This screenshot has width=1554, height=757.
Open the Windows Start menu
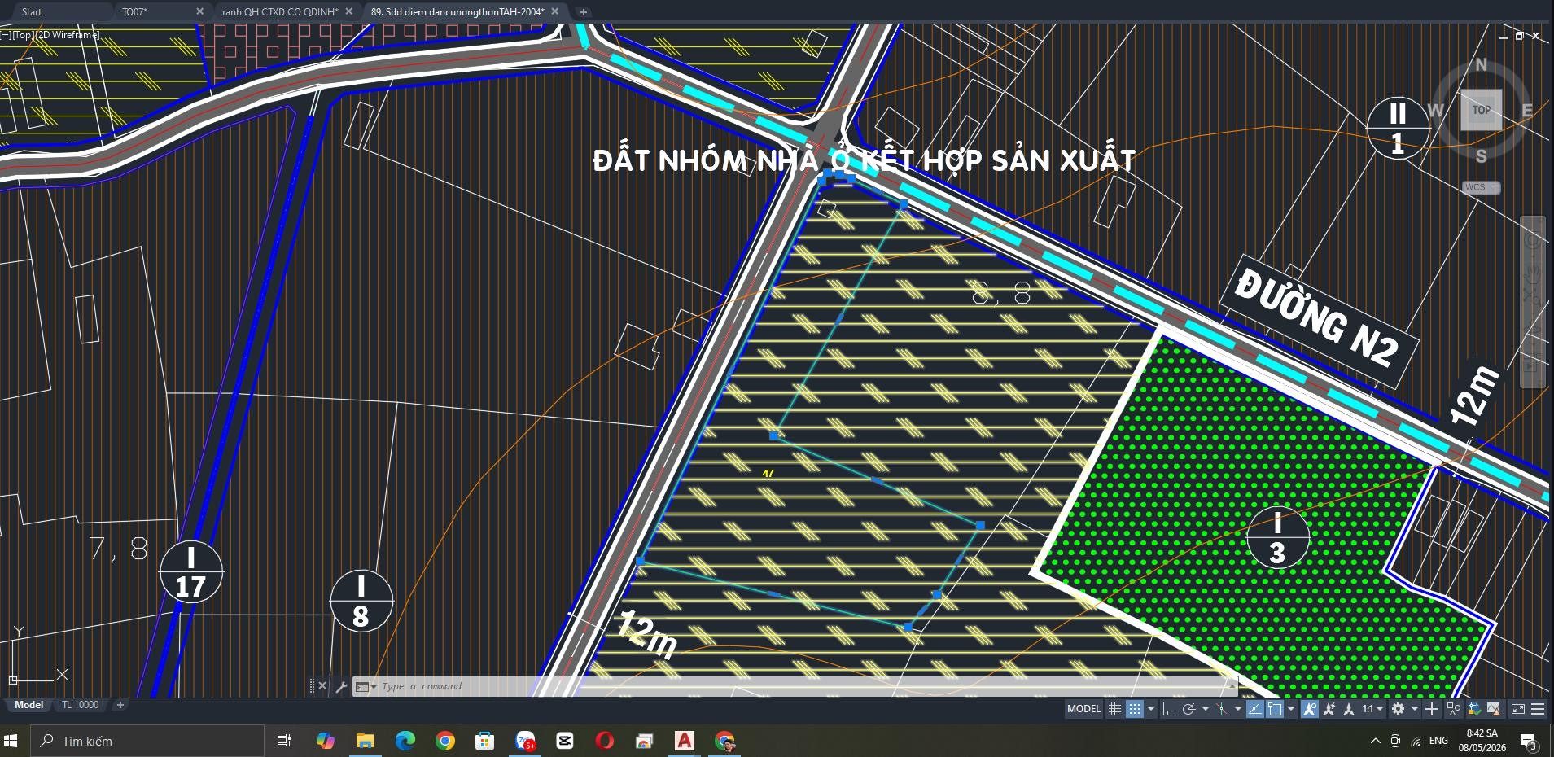click(11, 741)
